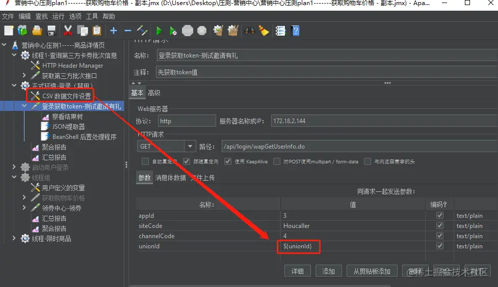Switch to the 消息体数据 tab
The height and width of the screenshot is (287, 498).
click(x=171, y=178)
